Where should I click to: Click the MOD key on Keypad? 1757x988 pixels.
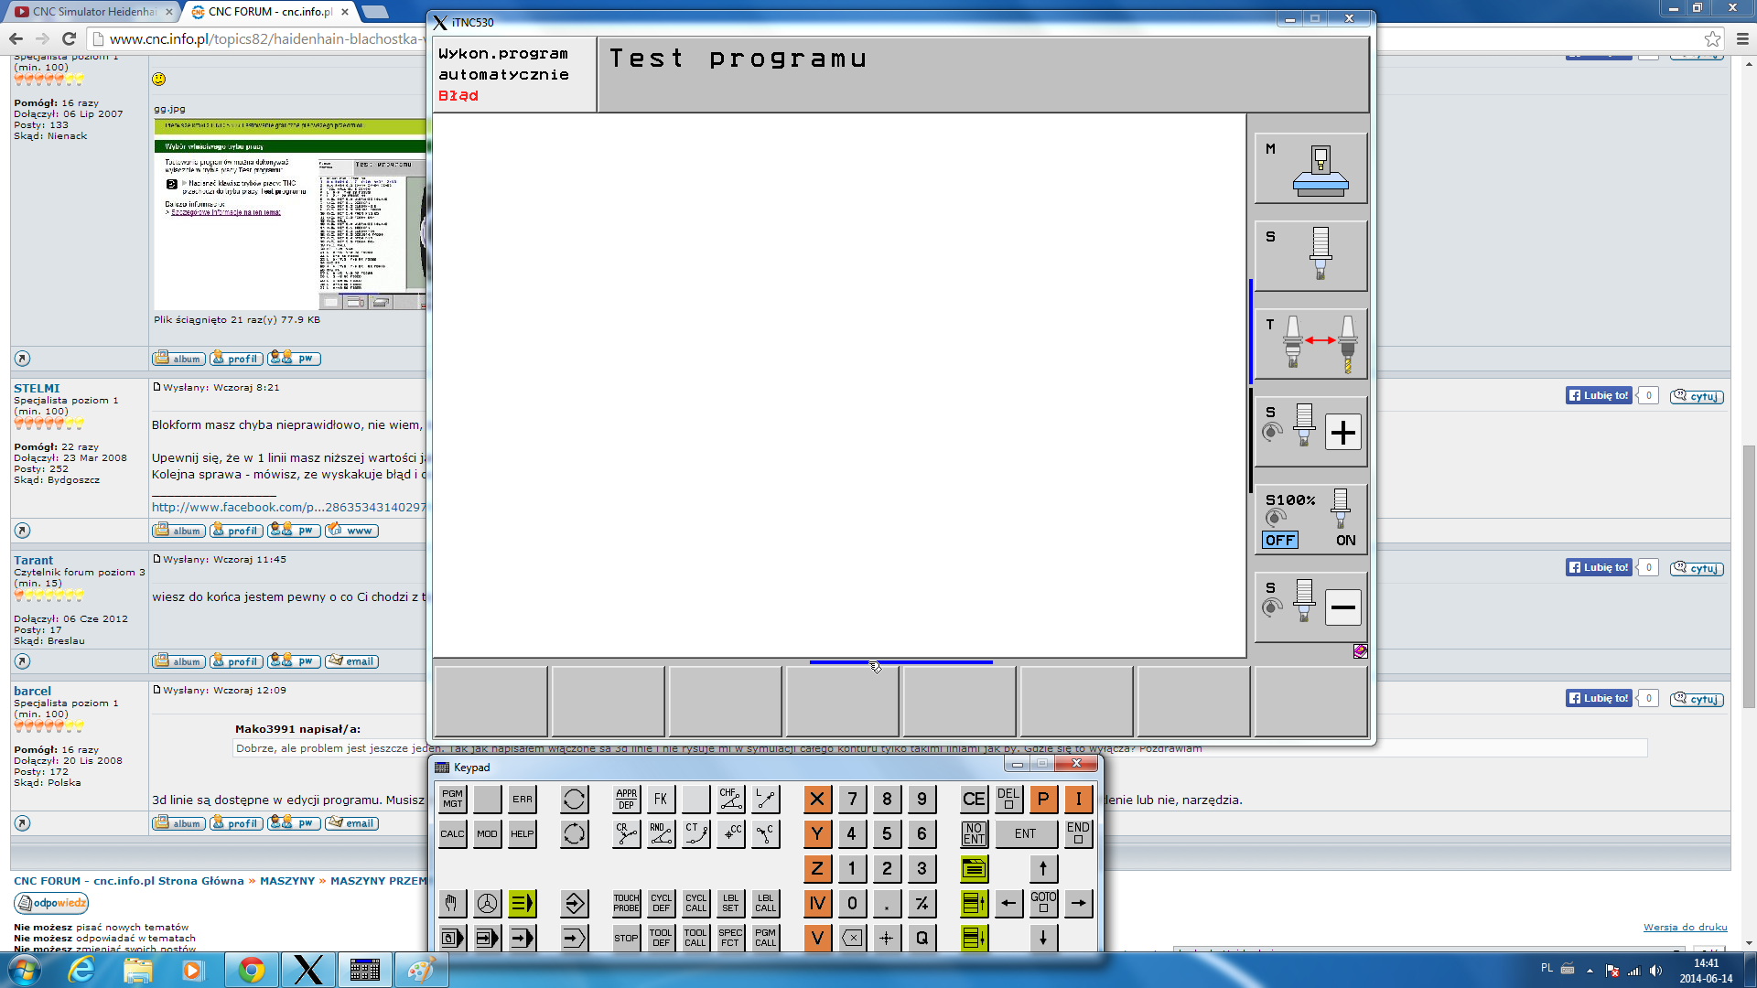[487, 833]
